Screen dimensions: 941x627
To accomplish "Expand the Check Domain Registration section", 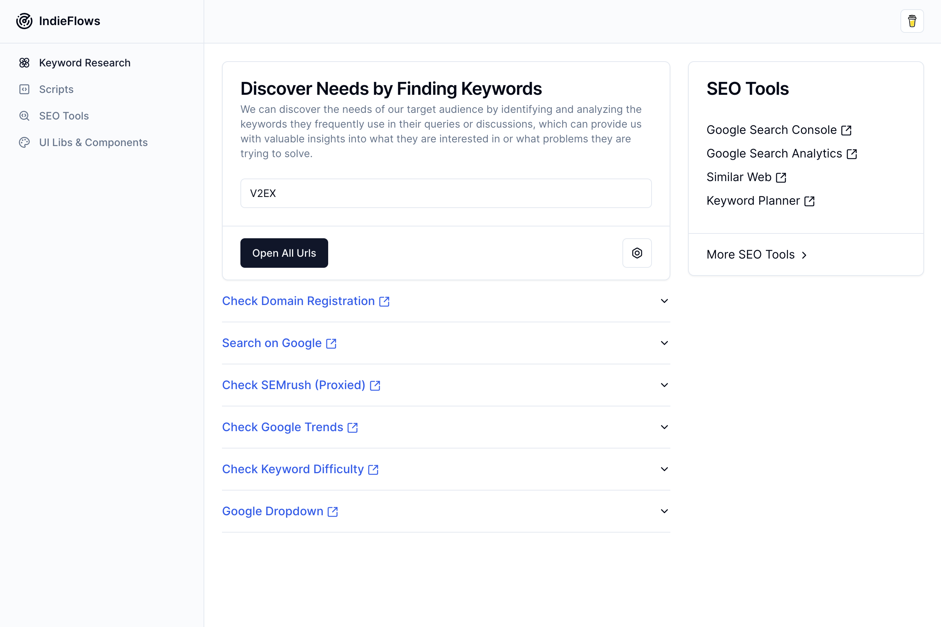I will click(x=664, y=301).
